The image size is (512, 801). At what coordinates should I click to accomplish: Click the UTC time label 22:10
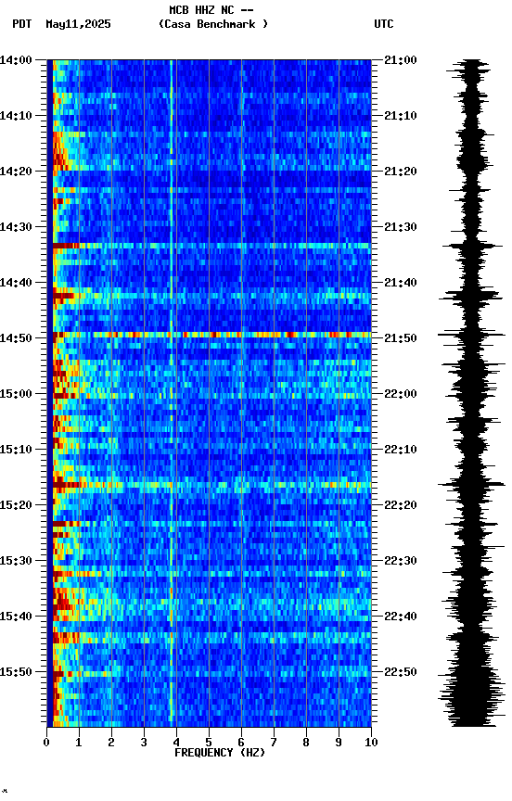[401, 450]
